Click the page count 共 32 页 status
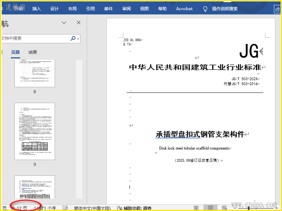This screenshot has width=282, height=211. click(19, 208)
